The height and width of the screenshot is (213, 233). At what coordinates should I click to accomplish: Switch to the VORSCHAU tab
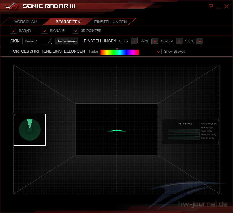click(26, 22)
